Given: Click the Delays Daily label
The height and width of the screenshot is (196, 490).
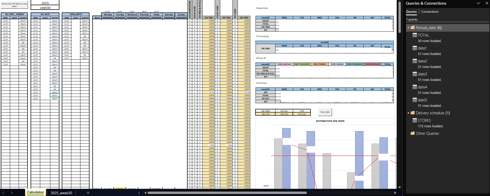Looking at the screenshot, I should point(262,8).
